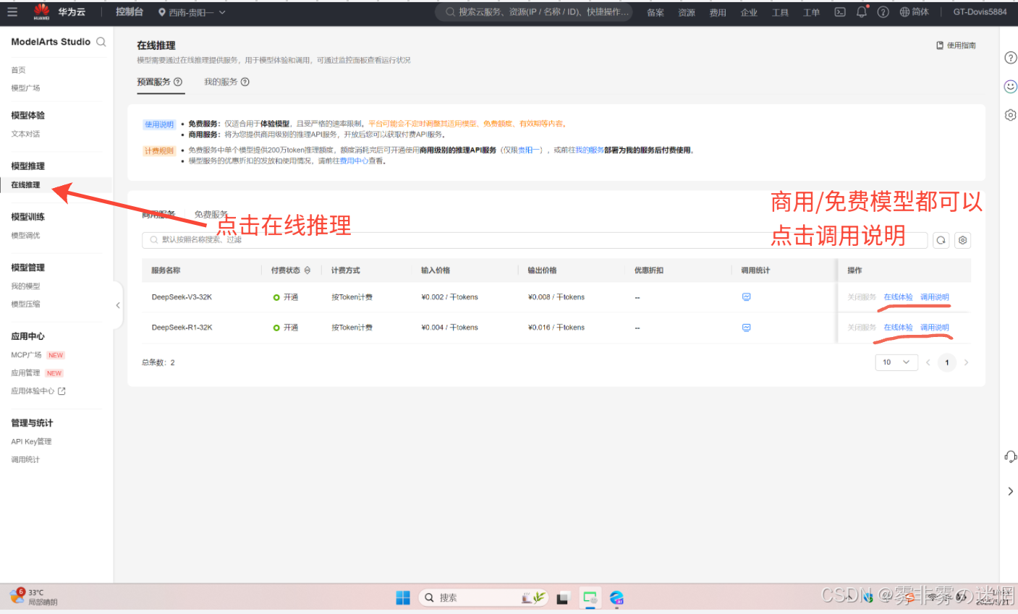Expand the 西南-贵阳一 region dropdown
Image resolution: width=1018 pixels, height=614 pixels.
[192, 12]
